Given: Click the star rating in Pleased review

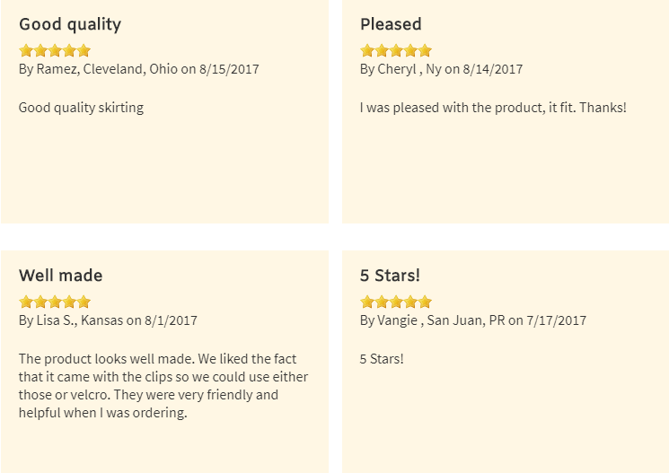Looking at the screenshot, I should coord(396,51).
